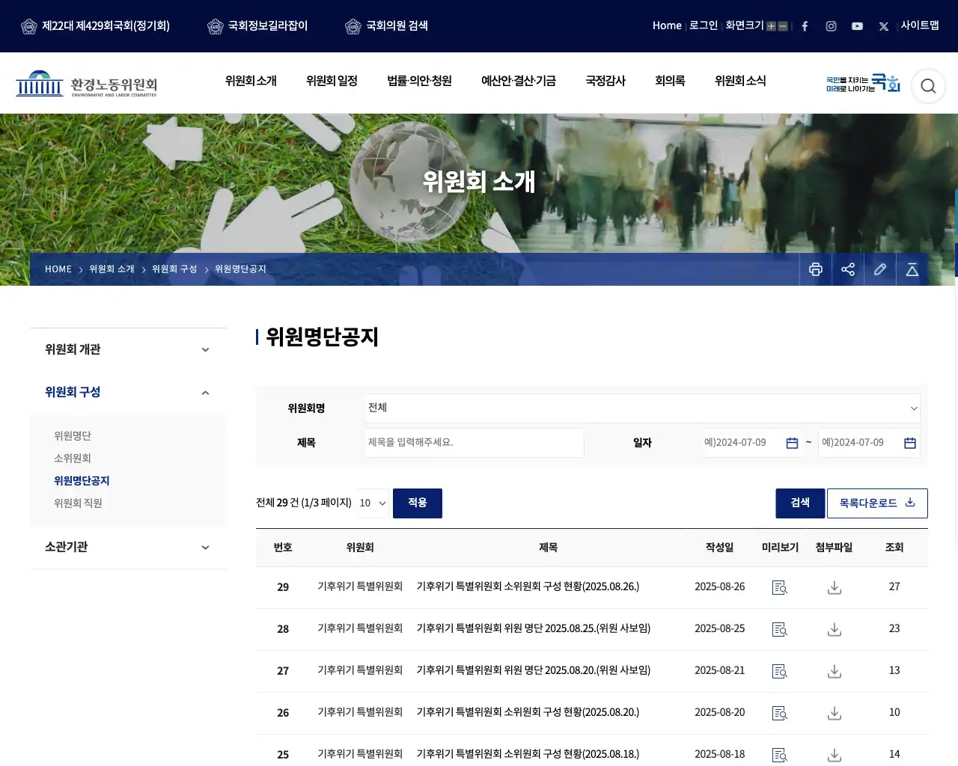
Task: Click the magnifier search icon in header
Action: point(928,86)
